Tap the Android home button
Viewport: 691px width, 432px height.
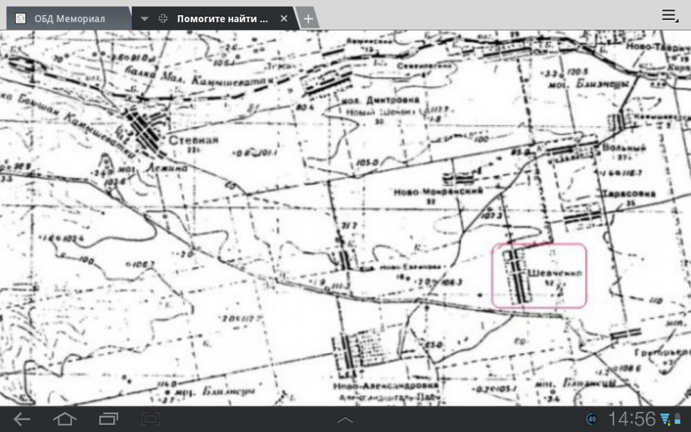click(x=65, y=419)
